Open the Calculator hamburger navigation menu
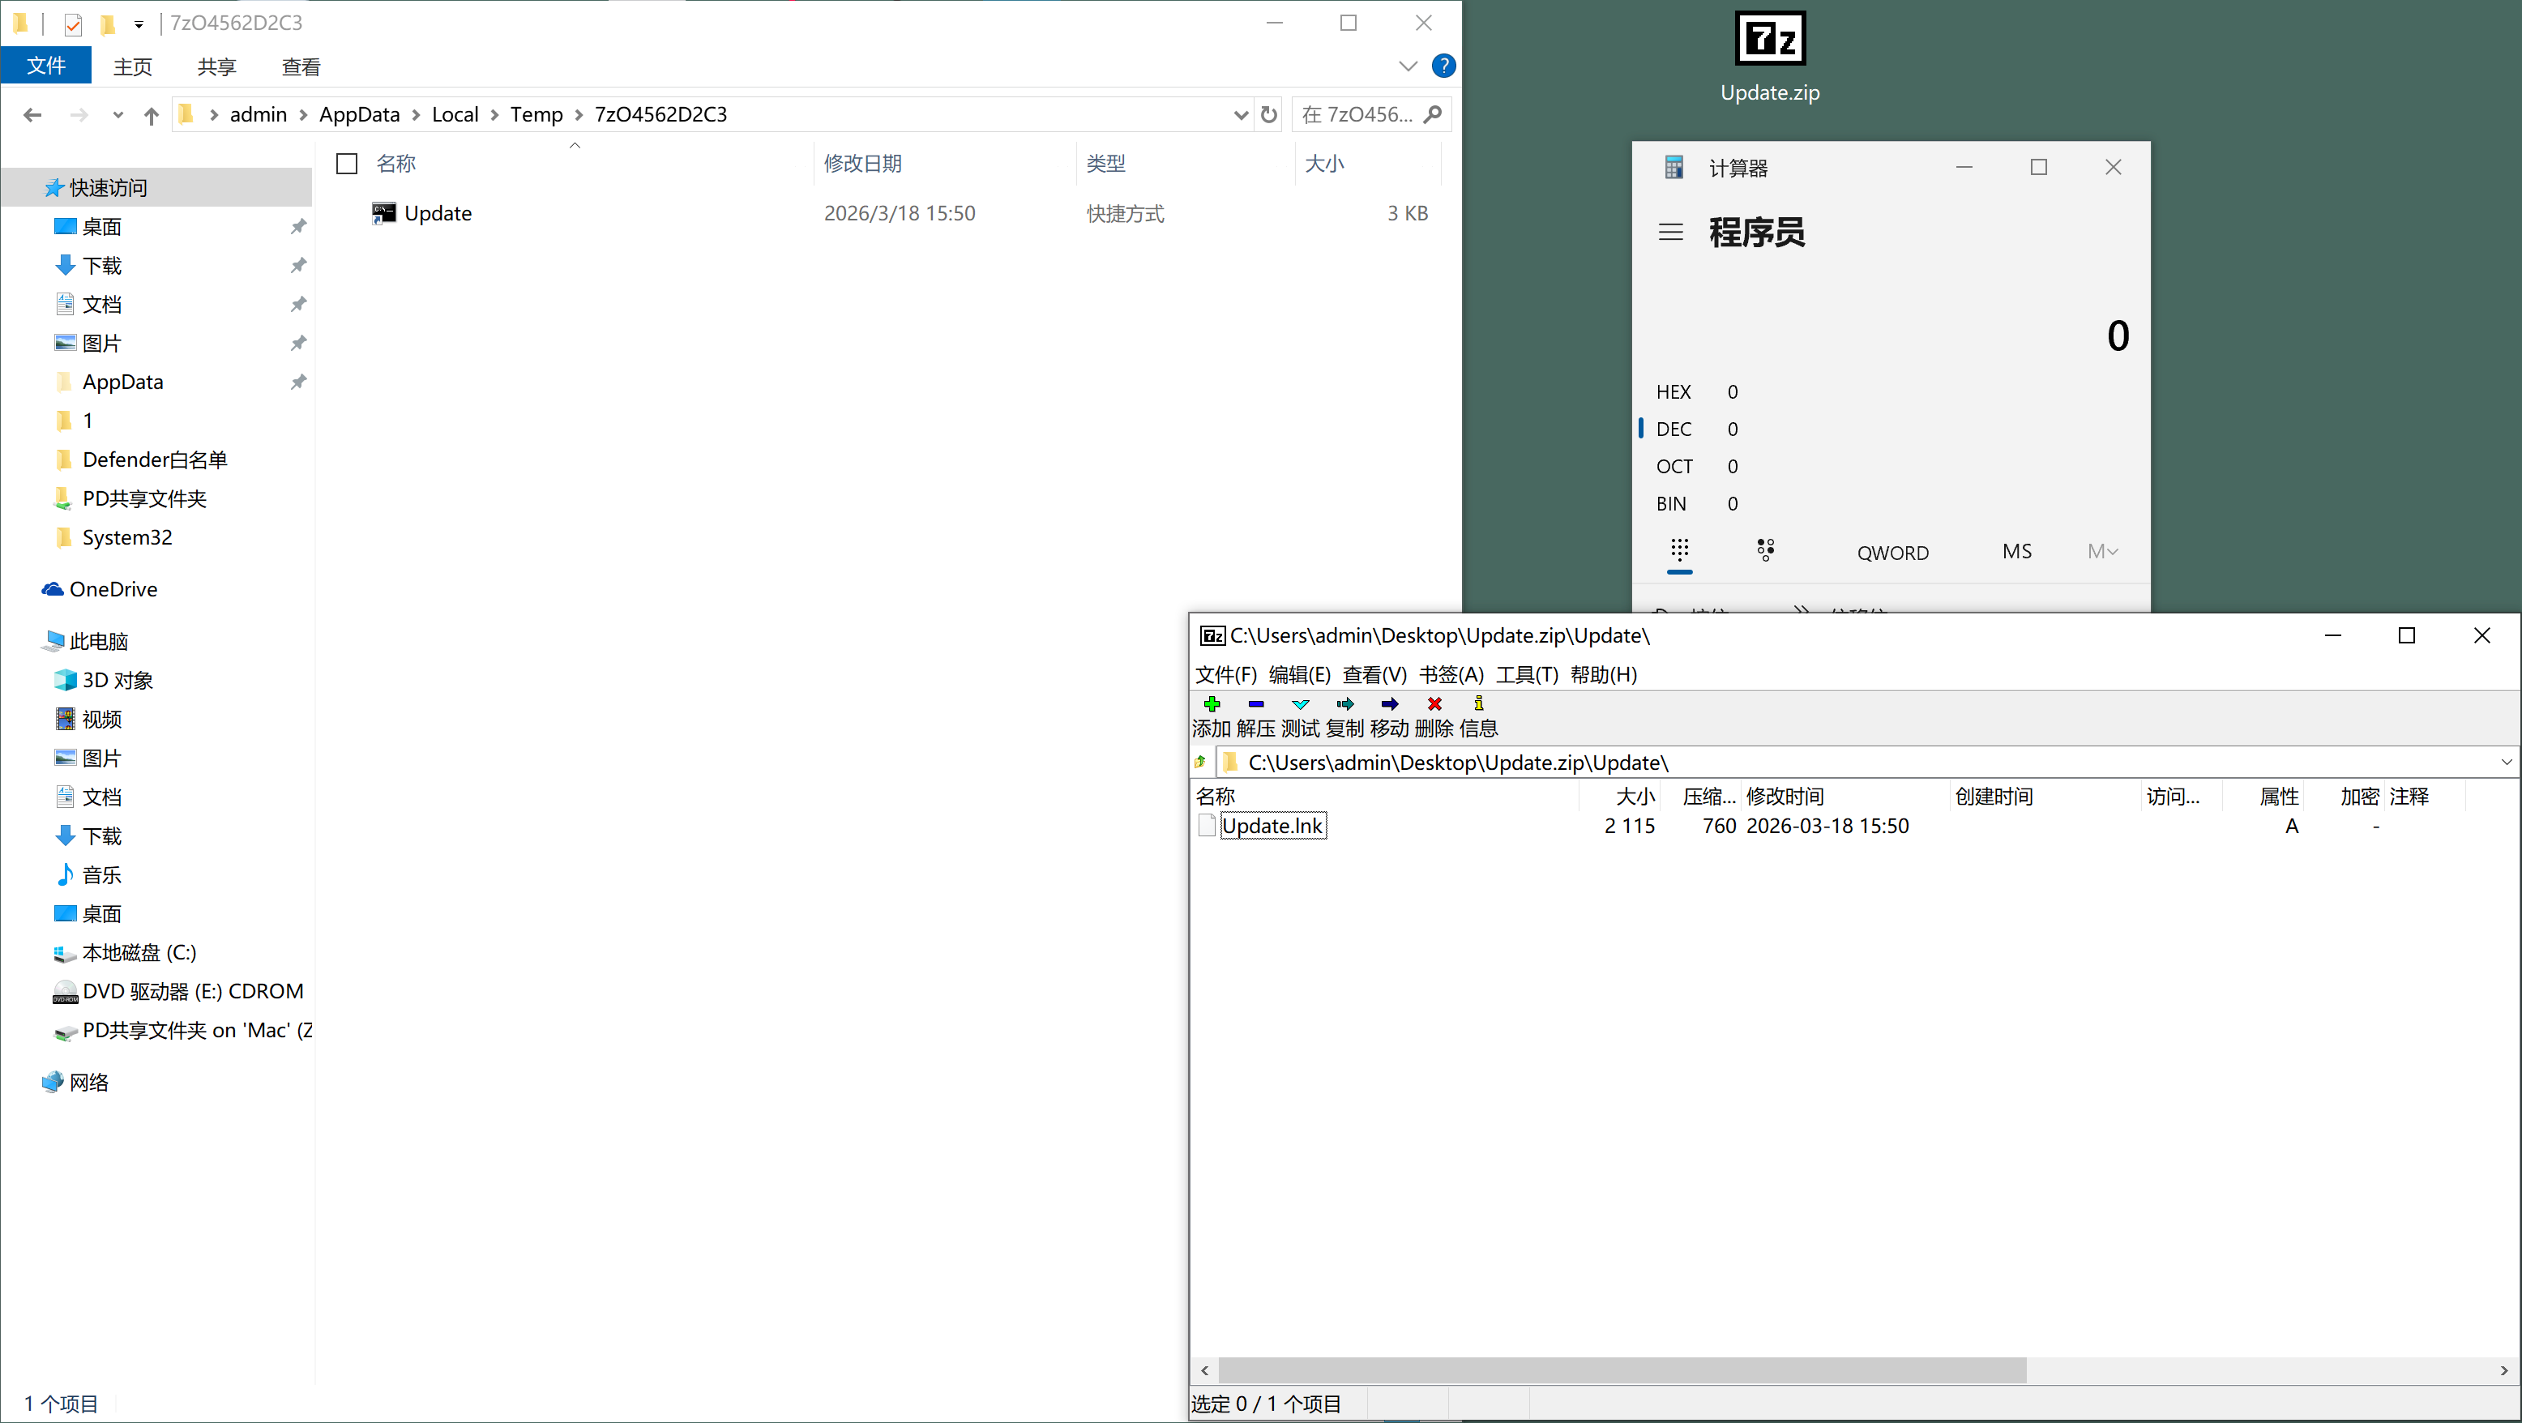Image resolution: width=2522 pixels, height=1423 pixels. pyautogui.click(x=1671, y=232)
